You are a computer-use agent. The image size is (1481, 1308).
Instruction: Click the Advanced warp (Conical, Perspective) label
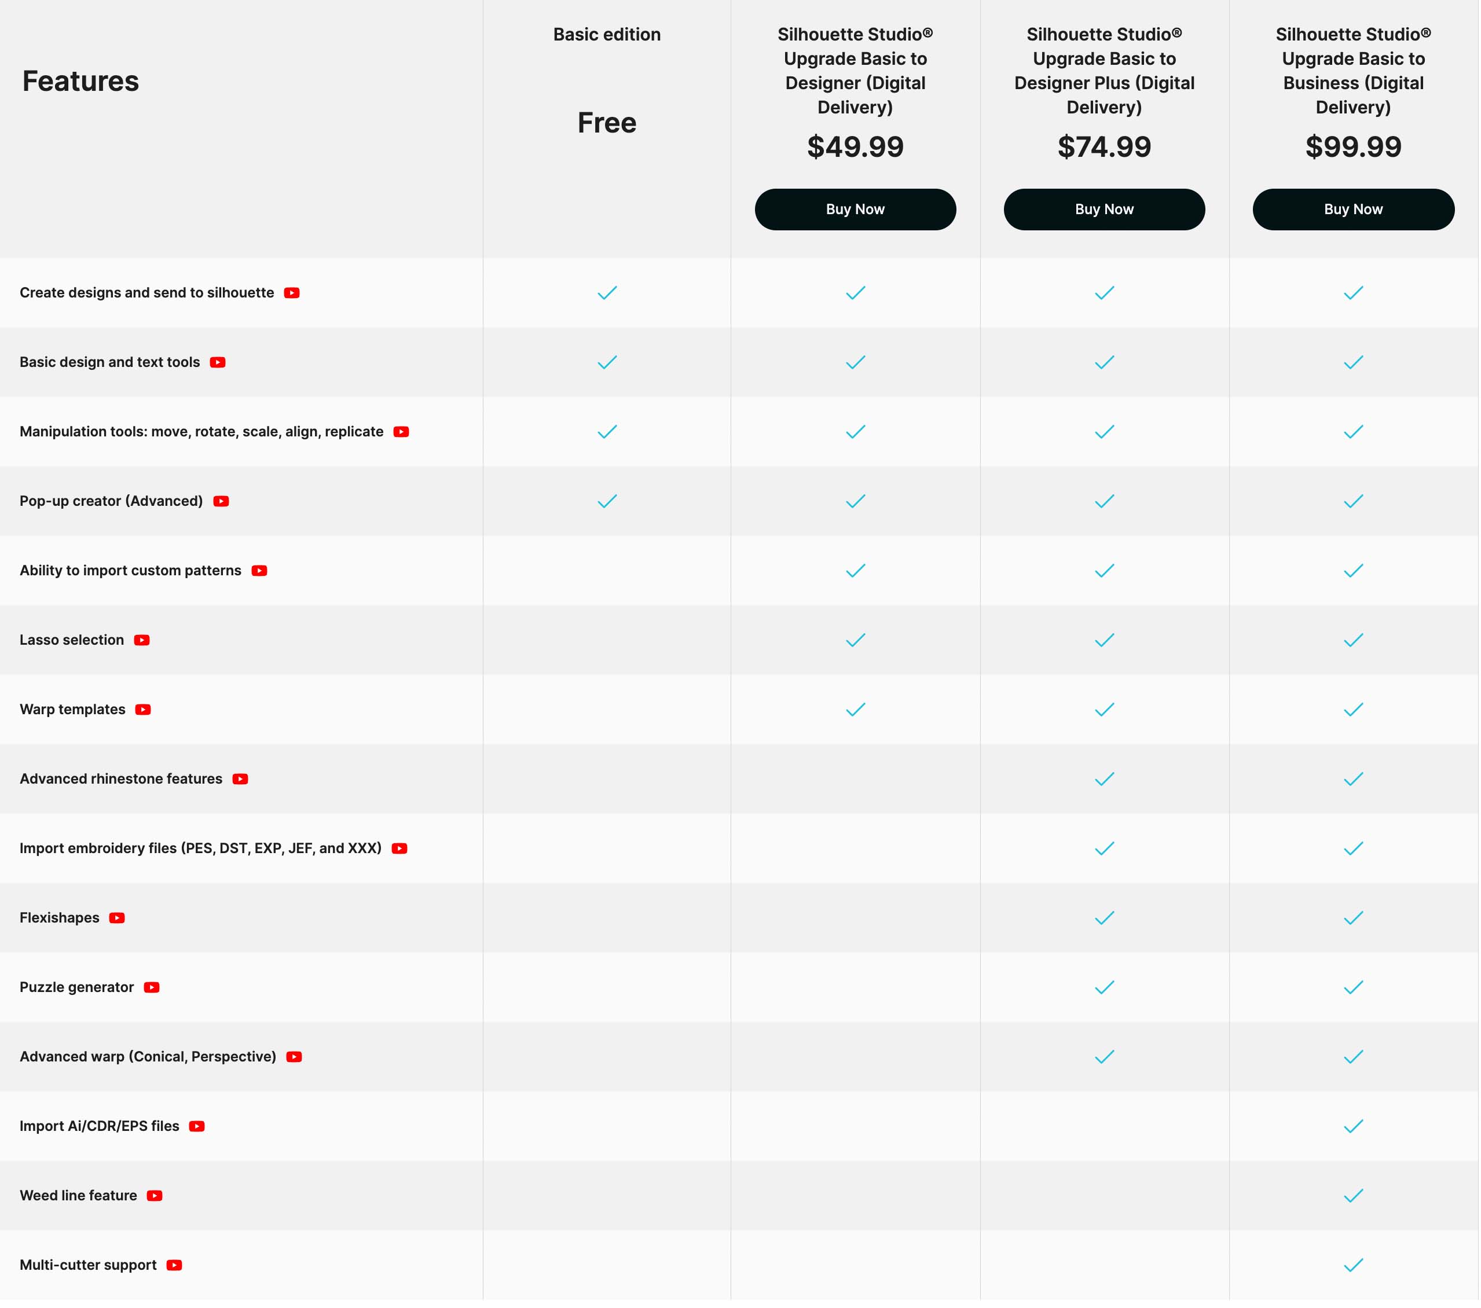click(x=148, y=1058)
